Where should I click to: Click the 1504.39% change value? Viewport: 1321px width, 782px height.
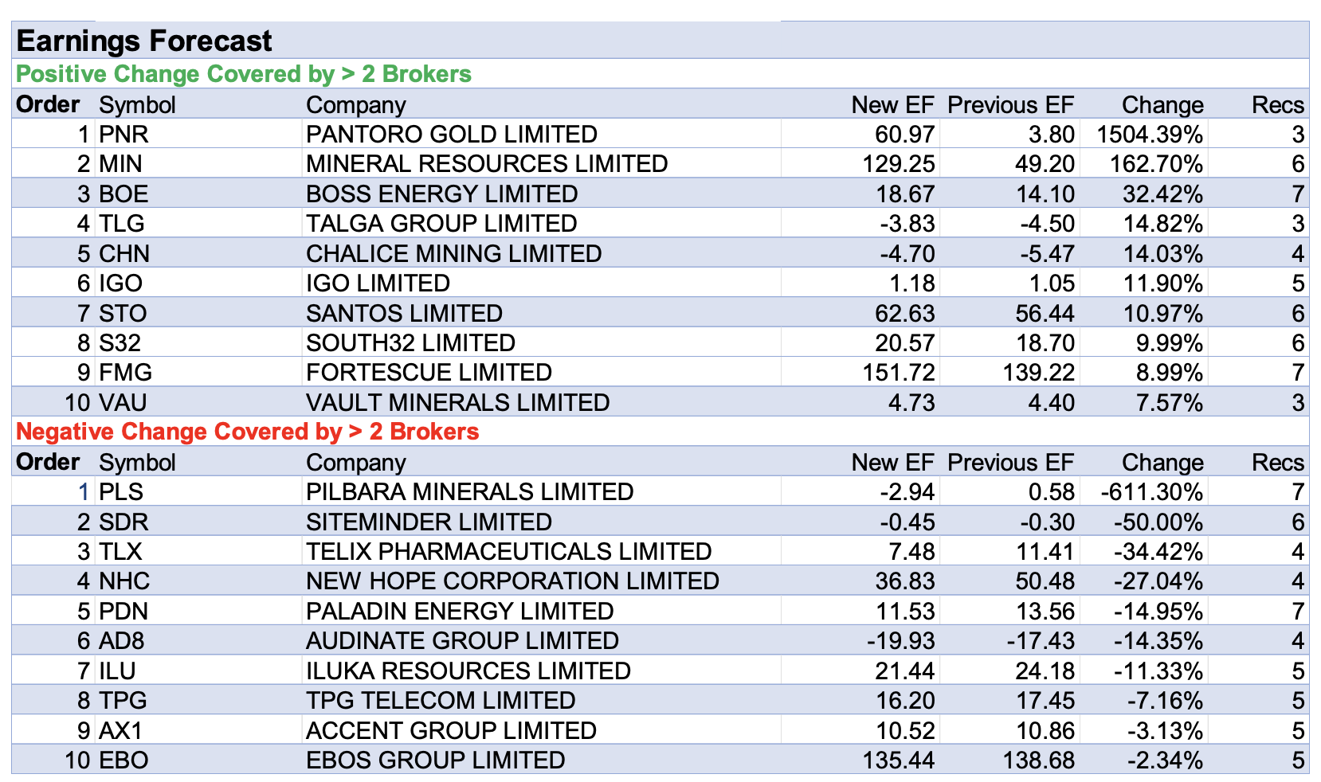pos(1149,134)
